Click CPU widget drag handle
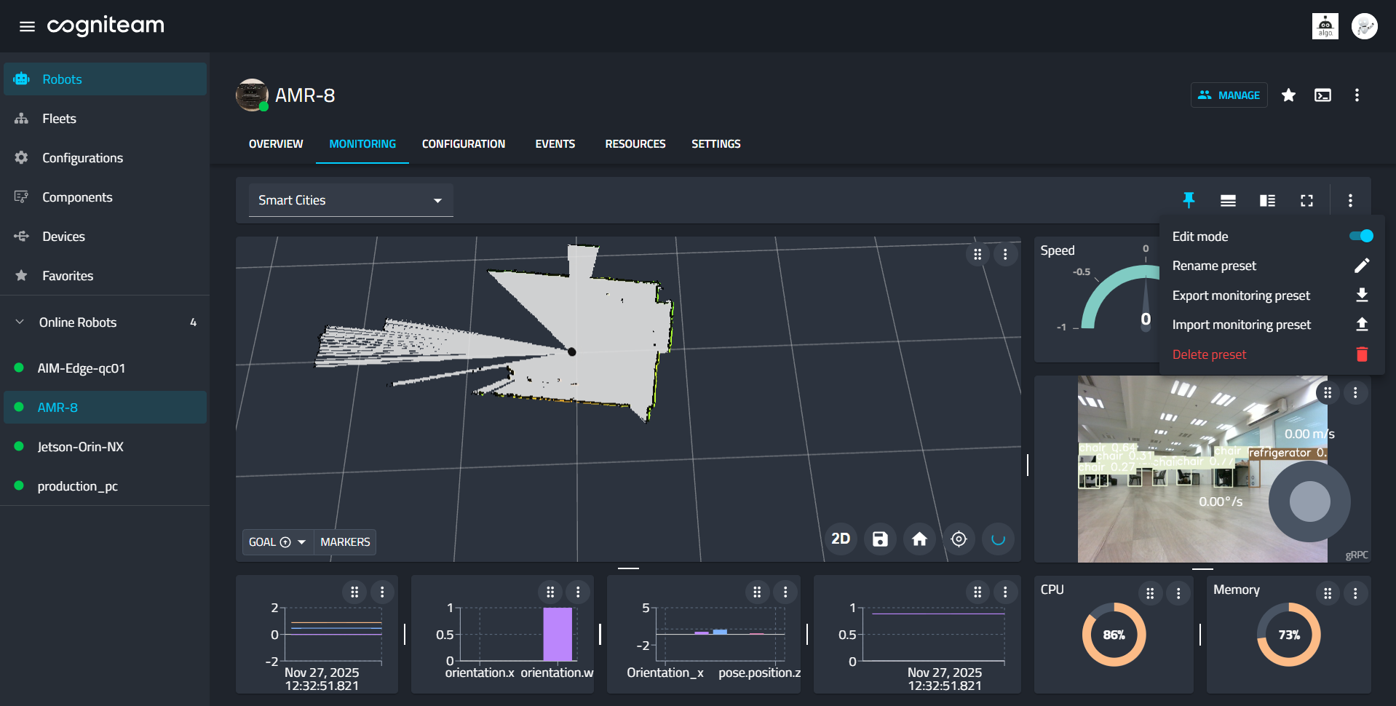This screenshot has width=1396, height=706. pos(1150,593)
